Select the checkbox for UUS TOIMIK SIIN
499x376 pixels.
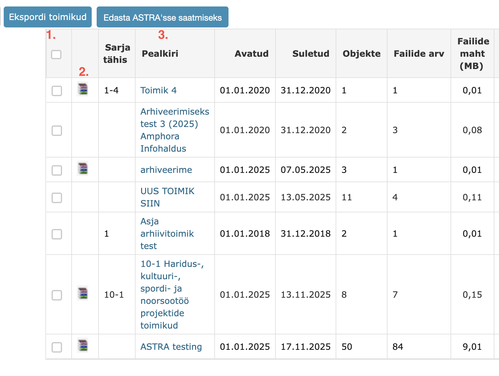[x=57, y=198]
